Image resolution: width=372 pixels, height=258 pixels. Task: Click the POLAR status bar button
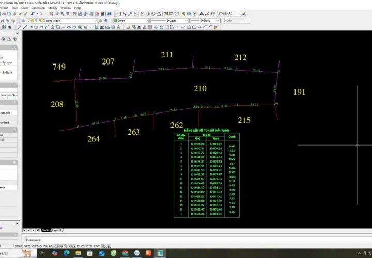(x=48, y=246)
